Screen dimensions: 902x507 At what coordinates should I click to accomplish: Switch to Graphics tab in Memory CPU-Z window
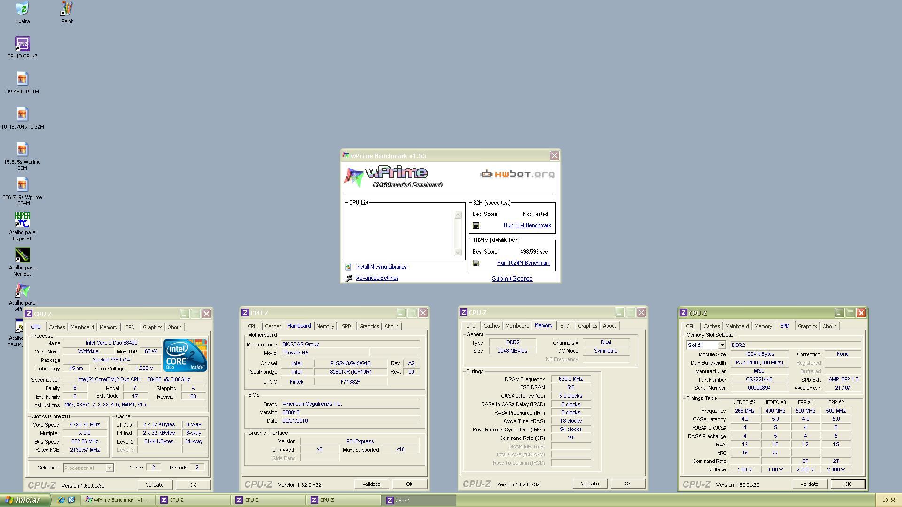[587, 326]
